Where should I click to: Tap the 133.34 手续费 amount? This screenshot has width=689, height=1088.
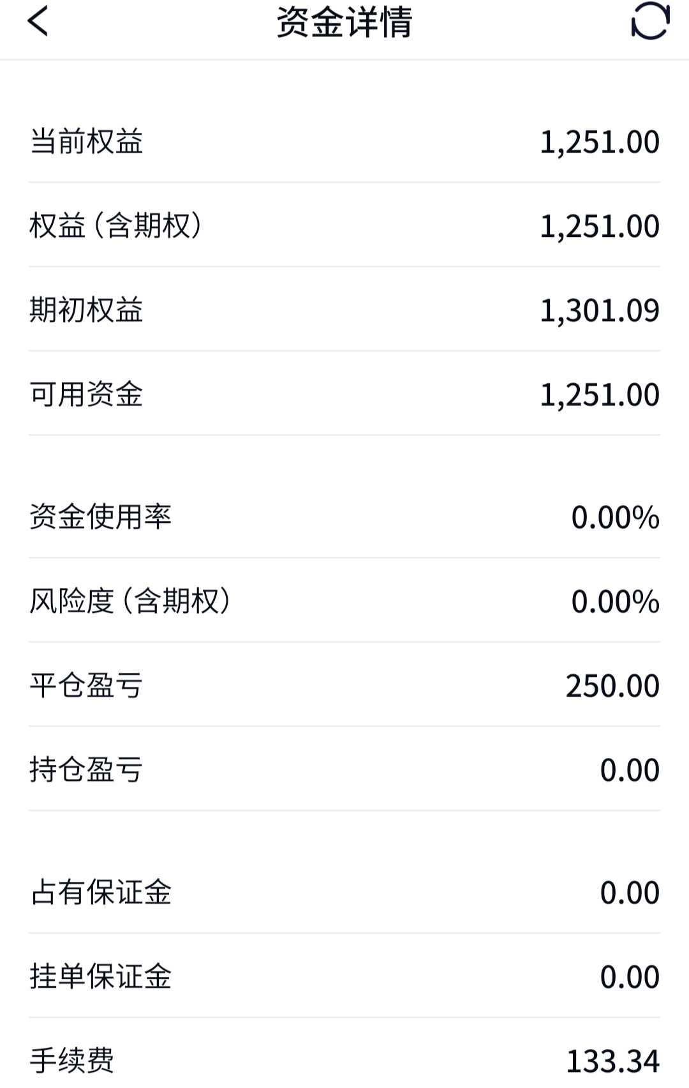click(x=613, y=1061)
